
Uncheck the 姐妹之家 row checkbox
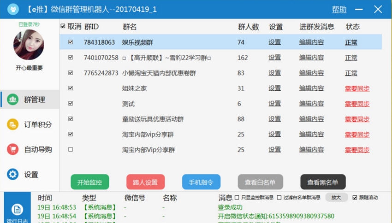point(71,88)
